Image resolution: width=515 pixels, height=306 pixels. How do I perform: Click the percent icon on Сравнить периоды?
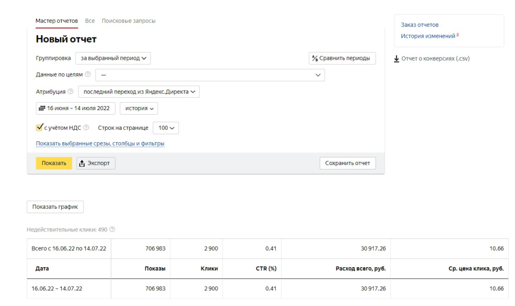point(314,58)
